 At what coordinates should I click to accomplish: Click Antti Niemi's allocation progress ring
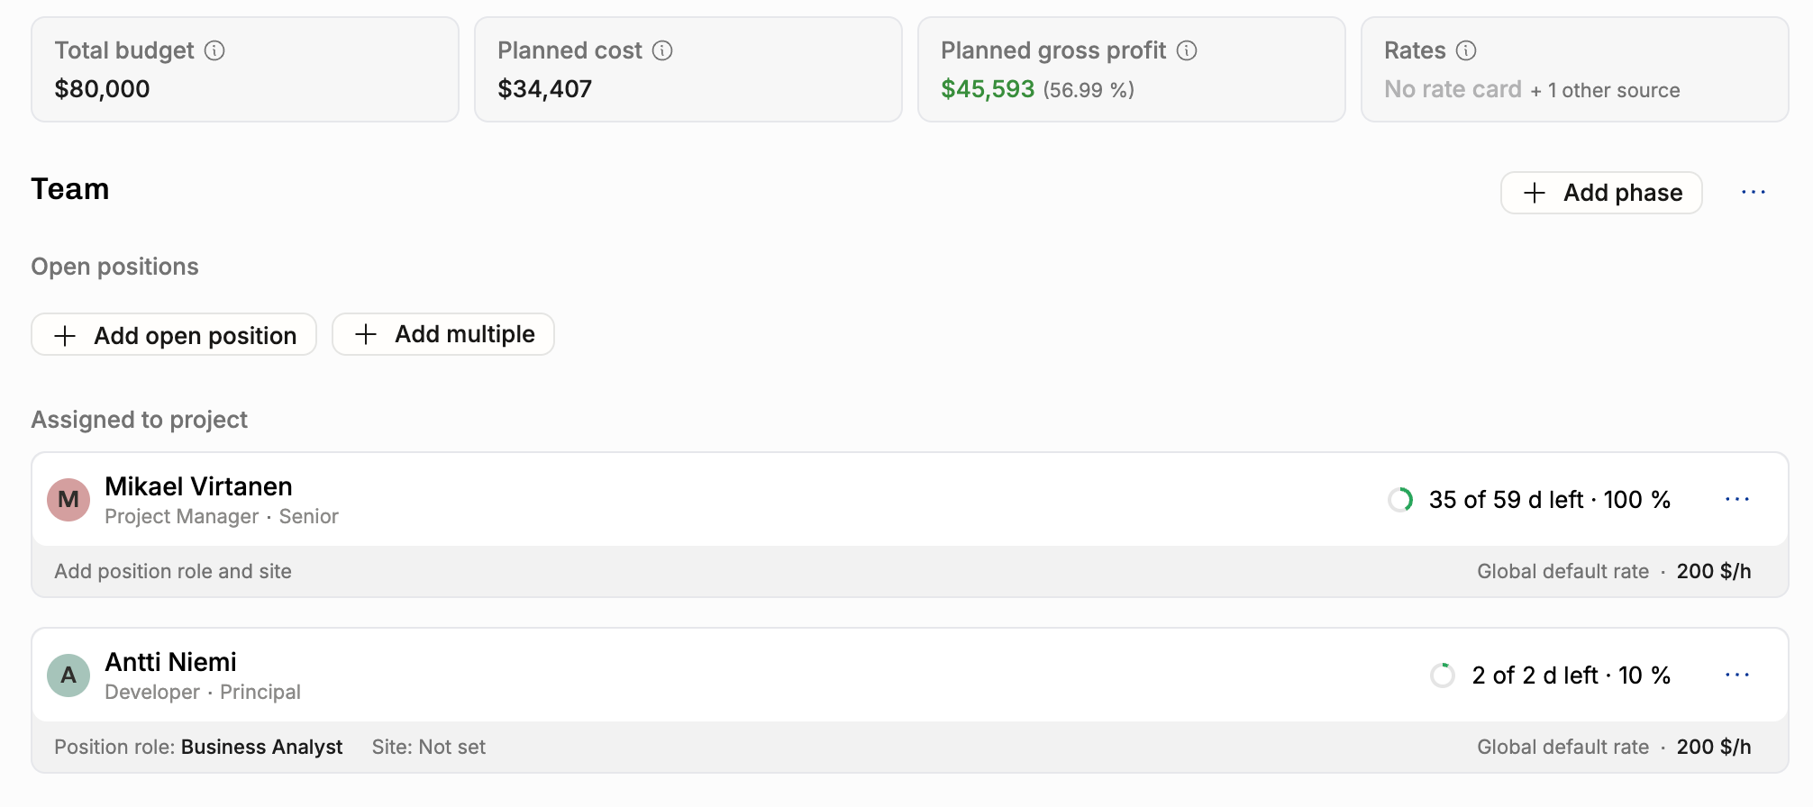(1443, 676)
